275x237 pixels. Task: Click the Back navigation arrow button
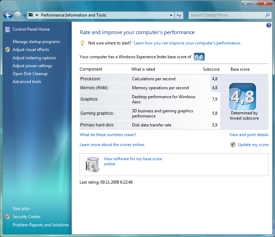point(8,15)
